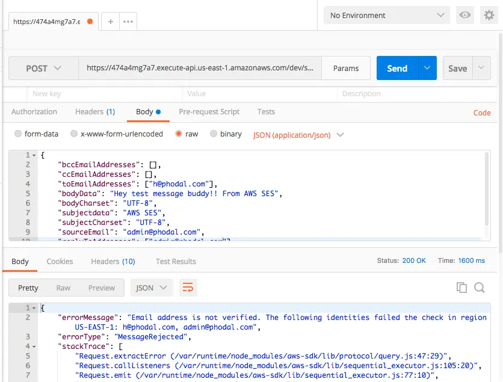This screenshot has height=382, width=503.
Task: Open manage environments gear icon
Action: pos(489,15)
